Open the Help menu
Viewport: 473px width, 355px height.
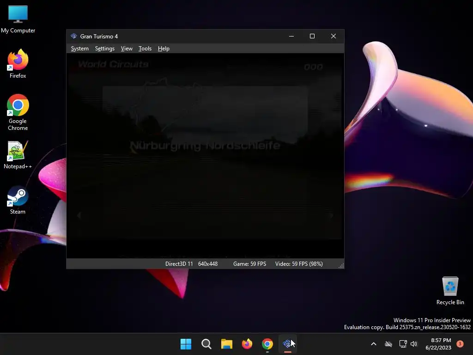pyautogui.click(x=164, y=49)
